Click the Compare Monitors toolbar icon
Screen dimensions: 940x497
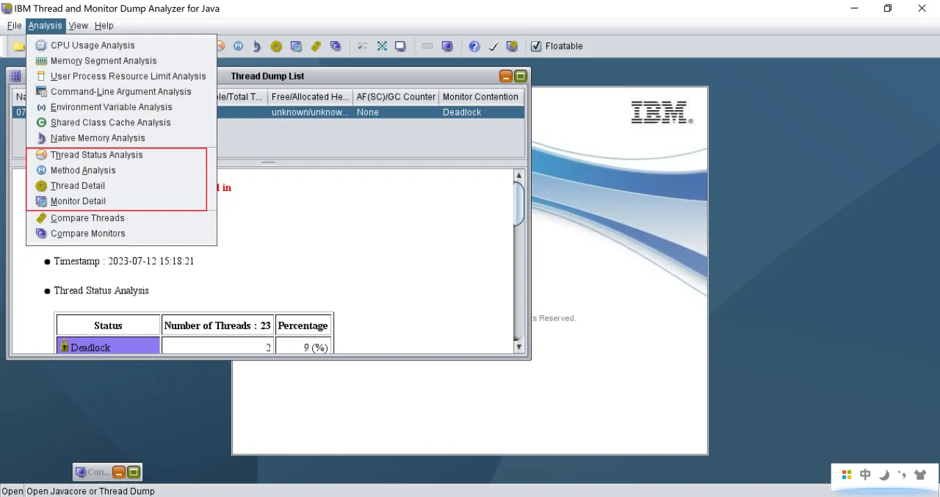point(335,46)
